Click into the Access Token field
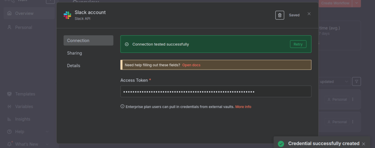Screen dimensions: 375x148 [x=216, y=91]
